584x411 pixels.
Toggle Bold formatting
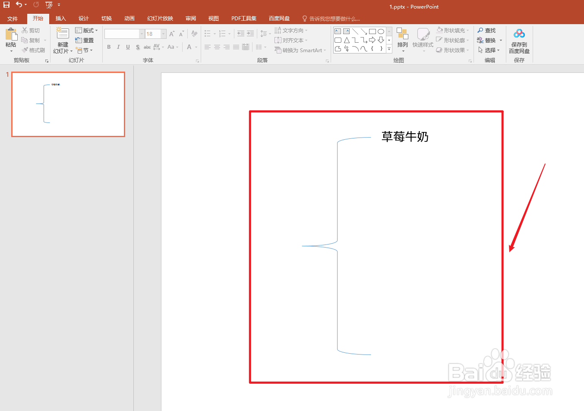[109, 47]
